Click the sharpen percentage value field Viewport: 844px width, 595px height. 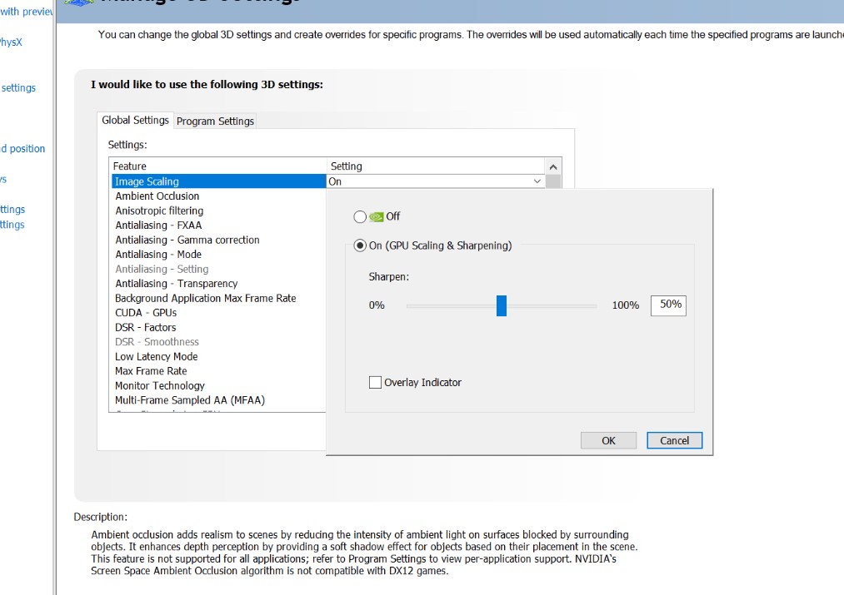(668, 305)
